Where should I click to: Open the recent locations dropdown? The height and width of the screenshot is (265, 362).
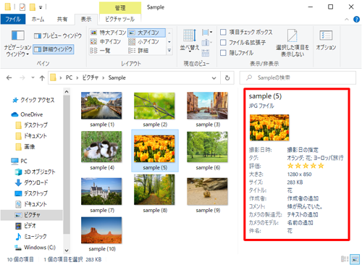point(33,77)
